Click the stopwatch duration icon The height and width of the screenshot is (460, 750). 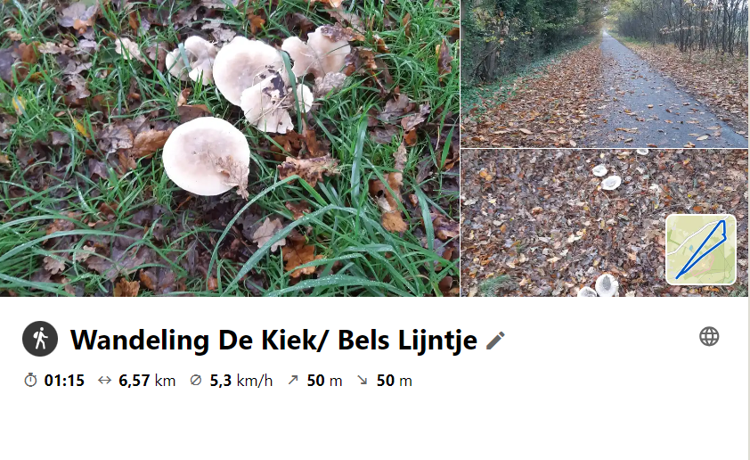(30, 381)
